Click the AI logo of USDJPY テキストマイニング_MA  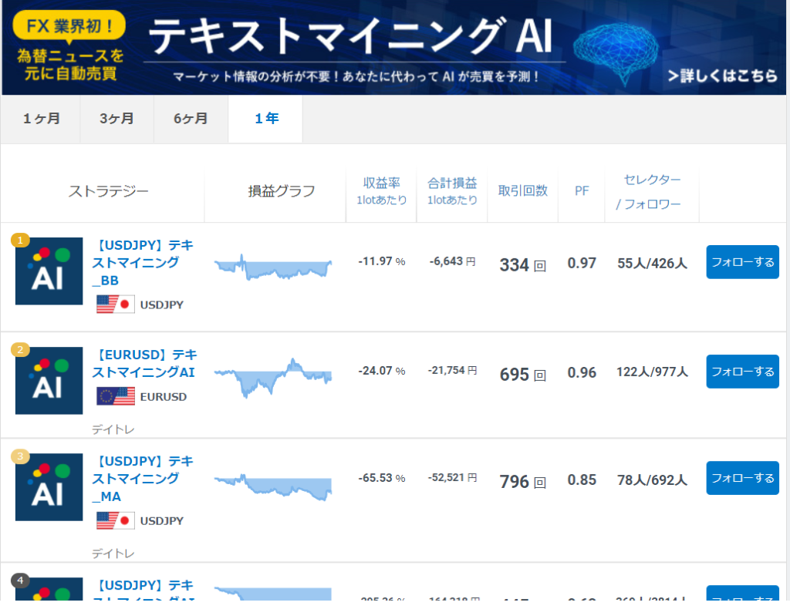click(49, 486)
